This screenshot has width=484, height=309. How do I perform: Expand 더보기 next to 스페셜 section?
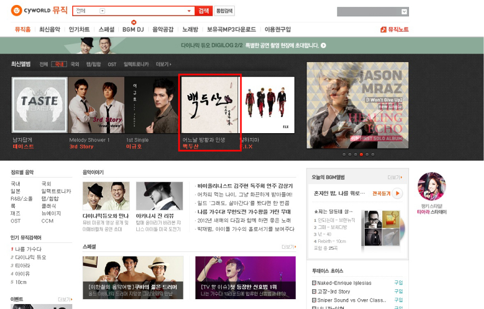coord(289,247)
